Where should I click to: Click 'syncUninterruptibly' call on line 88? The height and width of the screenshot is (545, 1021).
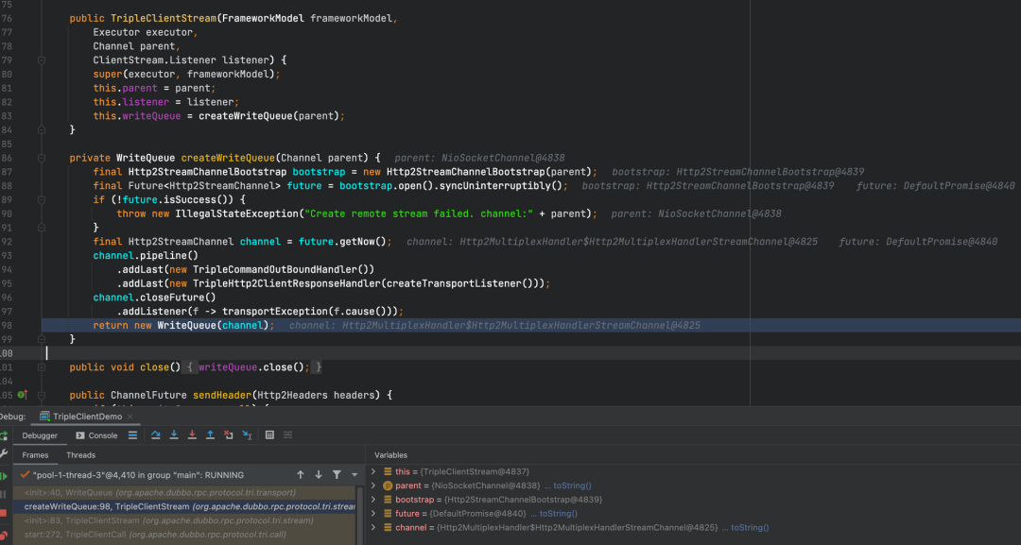click(x=494, y=186)
